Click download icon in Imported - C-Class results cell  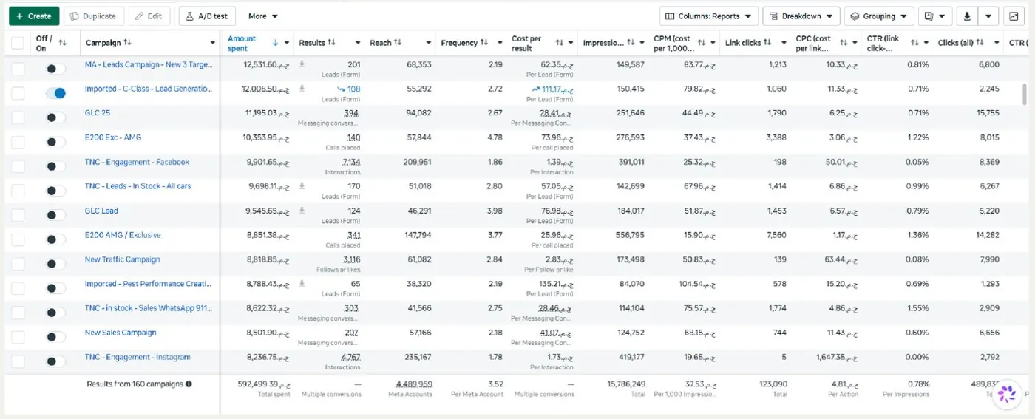click(x=302, y=89)
